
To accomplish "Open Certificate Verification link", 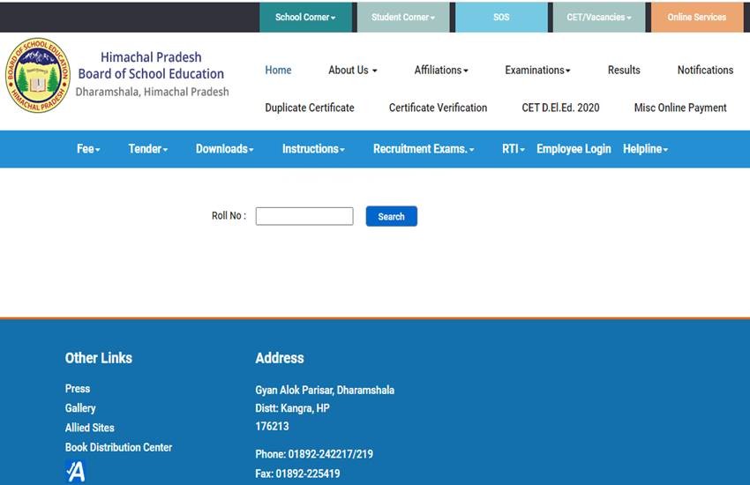I will [x=438, y=108].
